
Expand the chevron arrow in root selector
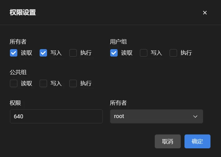click(x=195, y=117)
